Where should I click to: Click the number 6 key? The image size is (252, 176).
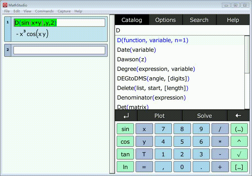point(201,141)
